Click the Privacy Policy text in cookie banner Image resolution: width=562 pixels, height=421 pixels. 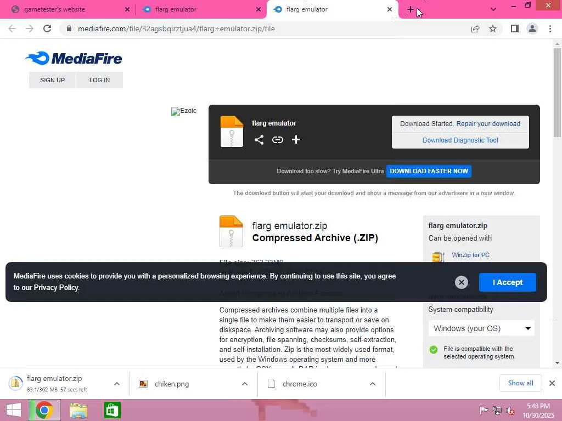pos(57,287)
